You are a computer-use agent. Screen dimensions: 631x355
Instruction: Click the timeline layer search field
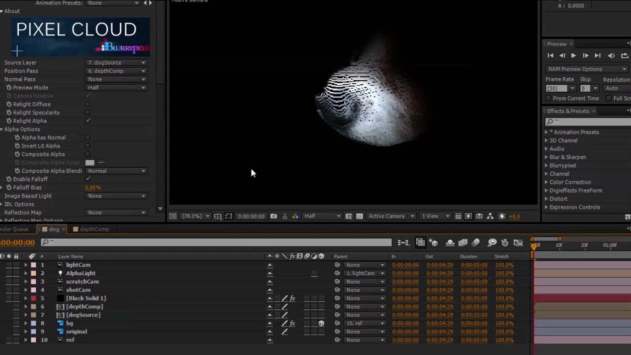point(216,242)
